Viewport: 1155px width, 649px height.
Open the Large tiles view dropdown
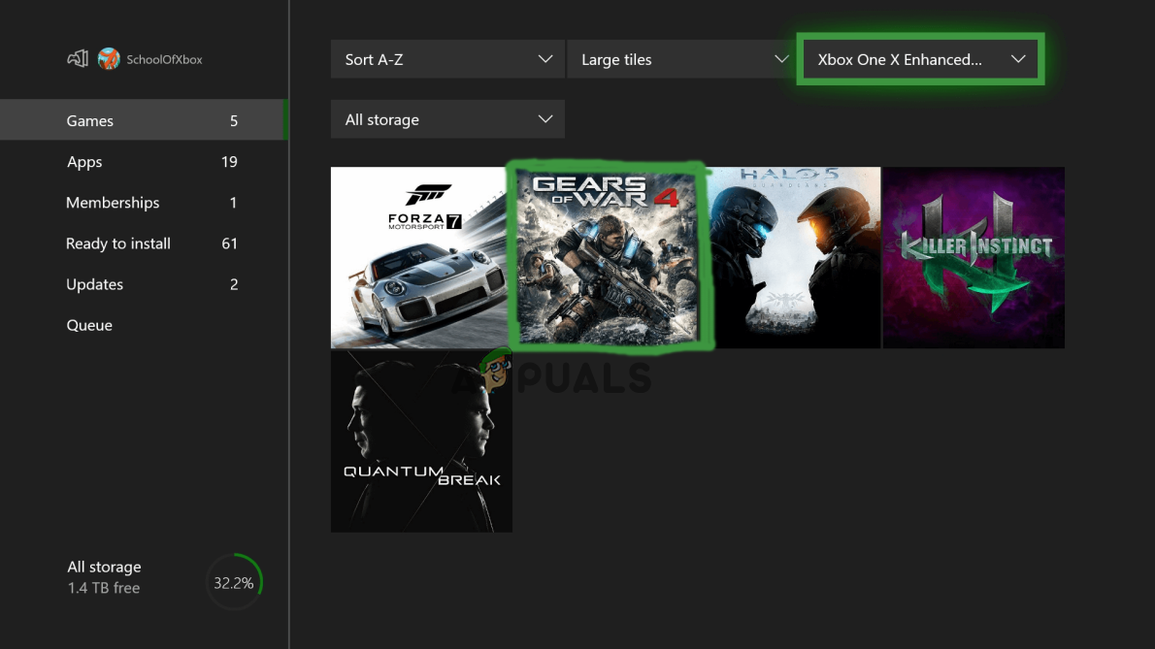(682, 59)
